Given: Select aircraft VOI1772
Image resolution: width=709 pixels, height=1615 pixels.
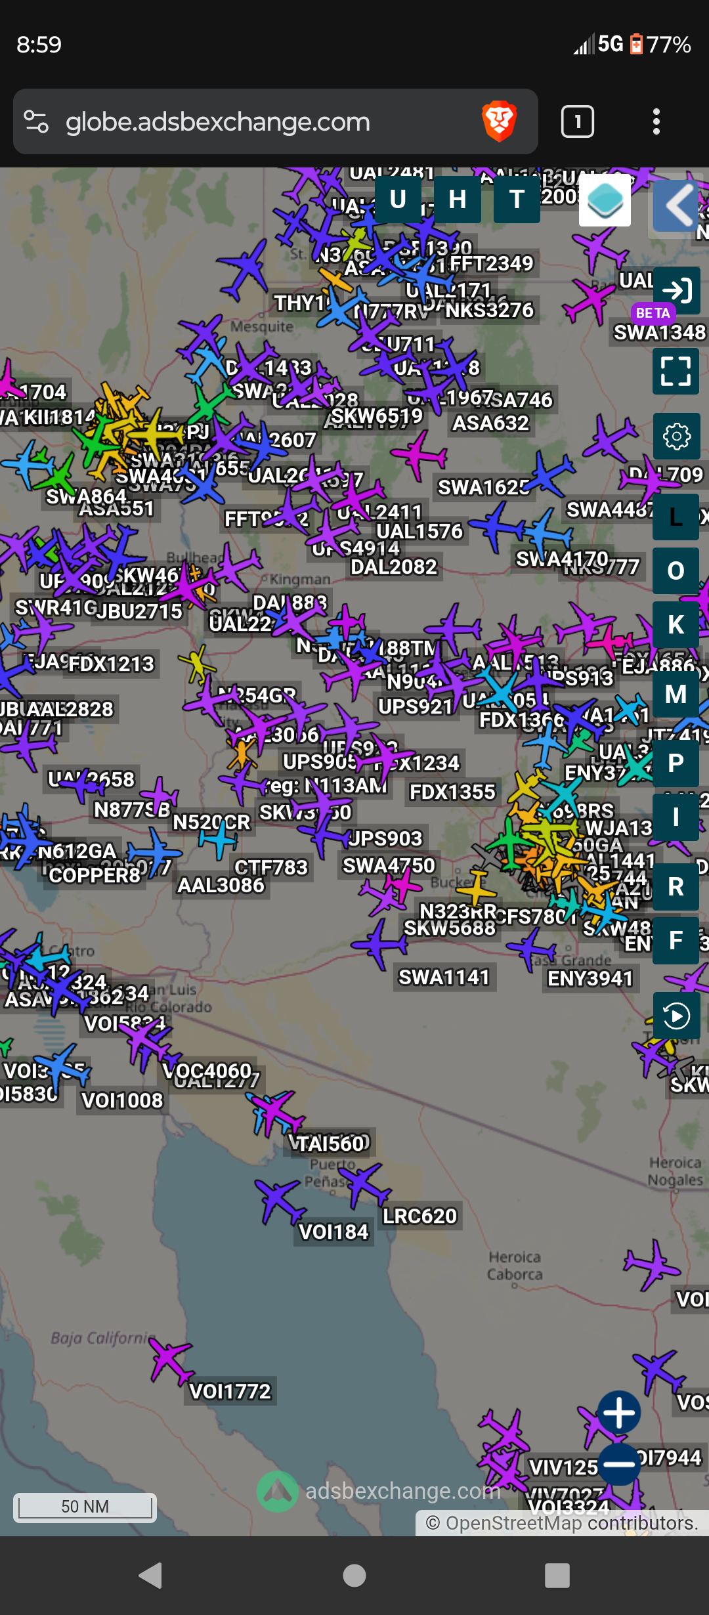Looking at the screenshot, I should point(171,1361).
